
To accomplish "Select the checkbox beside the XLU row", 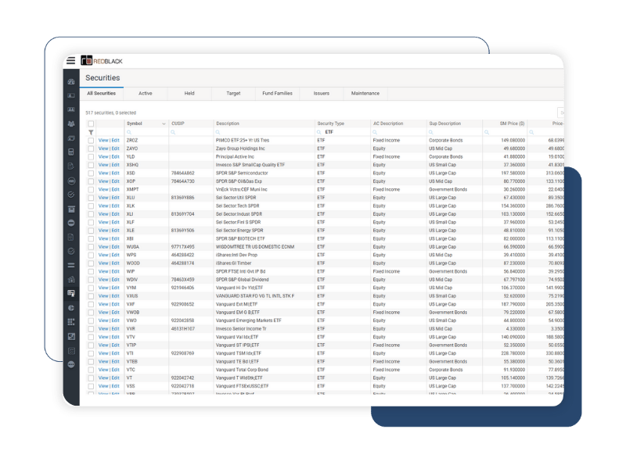I will (89, 198).
